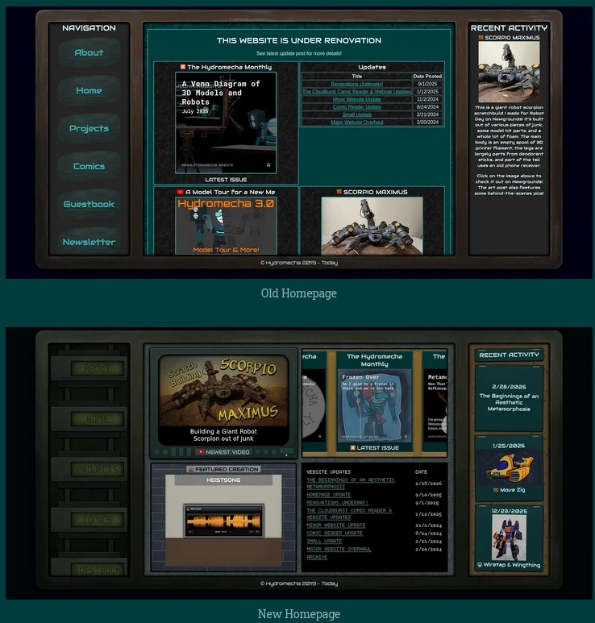Click date 9/1/2025 in old Updates table
This screenshot has width=595, height=623.
click(x=427, y=84)
